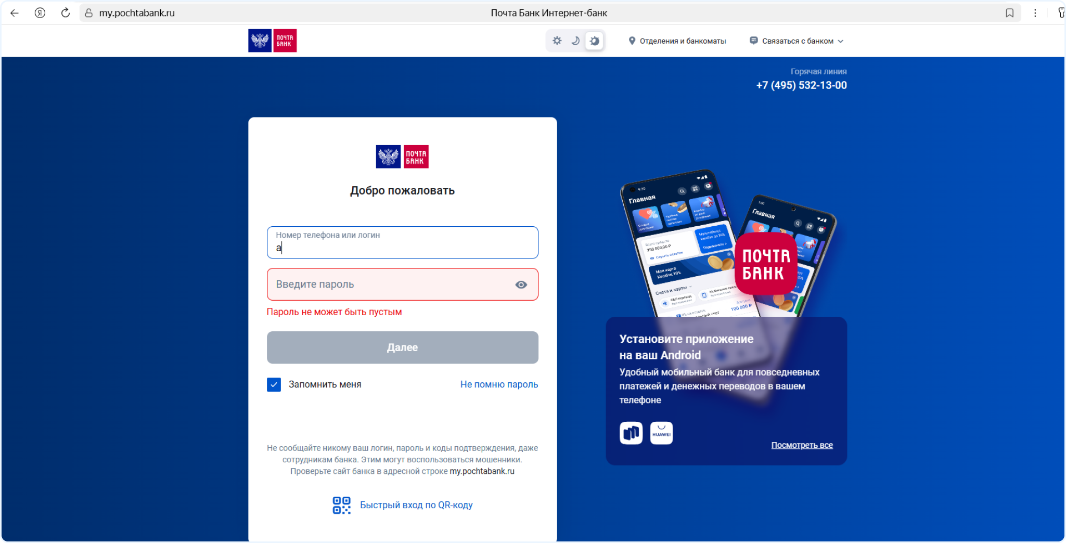Click the Далее button
The image size is (1066, 543).
pyautogui.click(x=403, y=347)
